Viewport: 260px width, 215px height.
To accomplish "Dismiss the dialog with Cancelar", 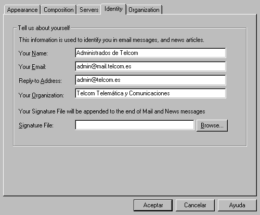I will (x=195, y=205).
